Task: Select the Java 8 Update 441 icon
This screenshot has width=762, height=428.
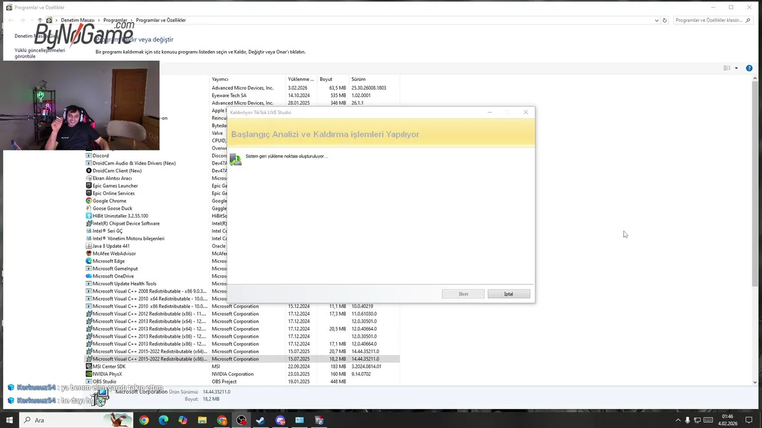Action: [89, 246]
